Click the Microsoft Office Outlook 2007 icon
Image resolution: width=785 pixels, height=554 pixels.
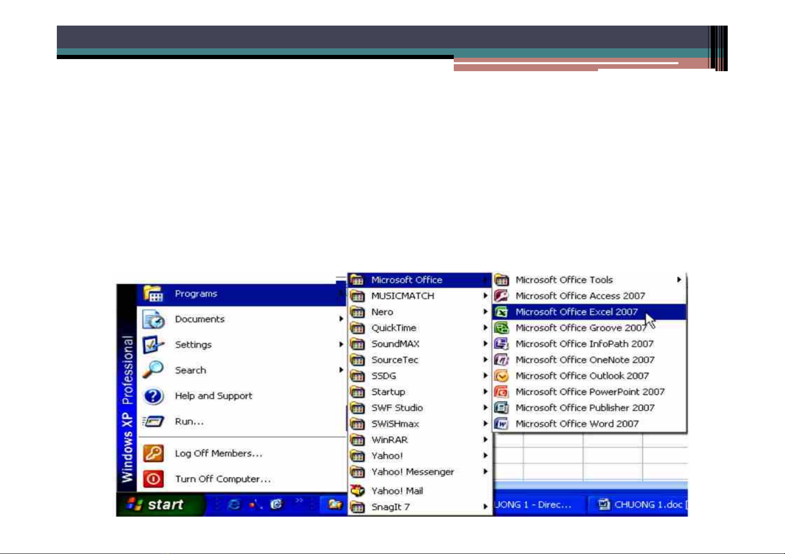pyautogui.click(x=501, y=376)
